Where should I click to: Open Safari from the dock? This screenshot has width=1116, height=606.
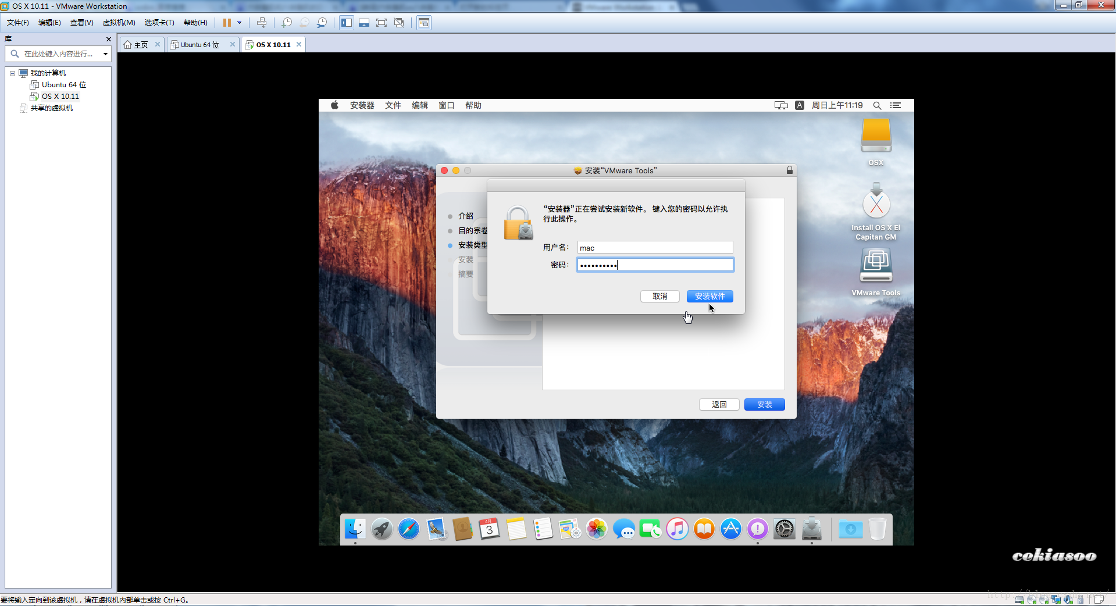click(409, 529)
